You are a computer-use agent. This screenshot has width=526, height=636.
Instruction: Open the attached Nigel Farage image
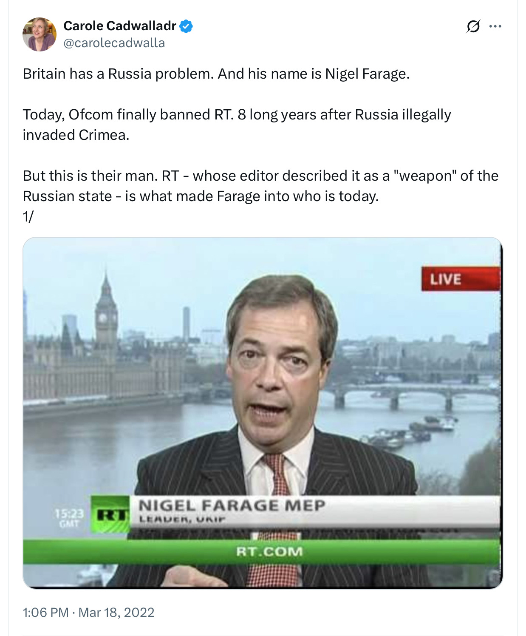[263, 413]
